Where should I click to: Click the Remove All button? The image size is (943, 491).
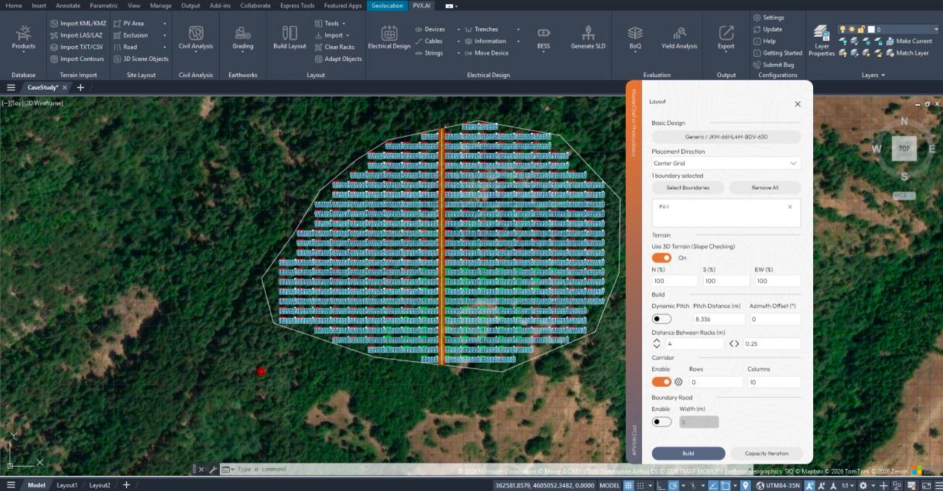[x=765, y=187]
